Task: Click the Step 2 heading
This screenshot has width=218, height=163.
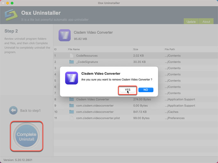Action: pos(11,31)
